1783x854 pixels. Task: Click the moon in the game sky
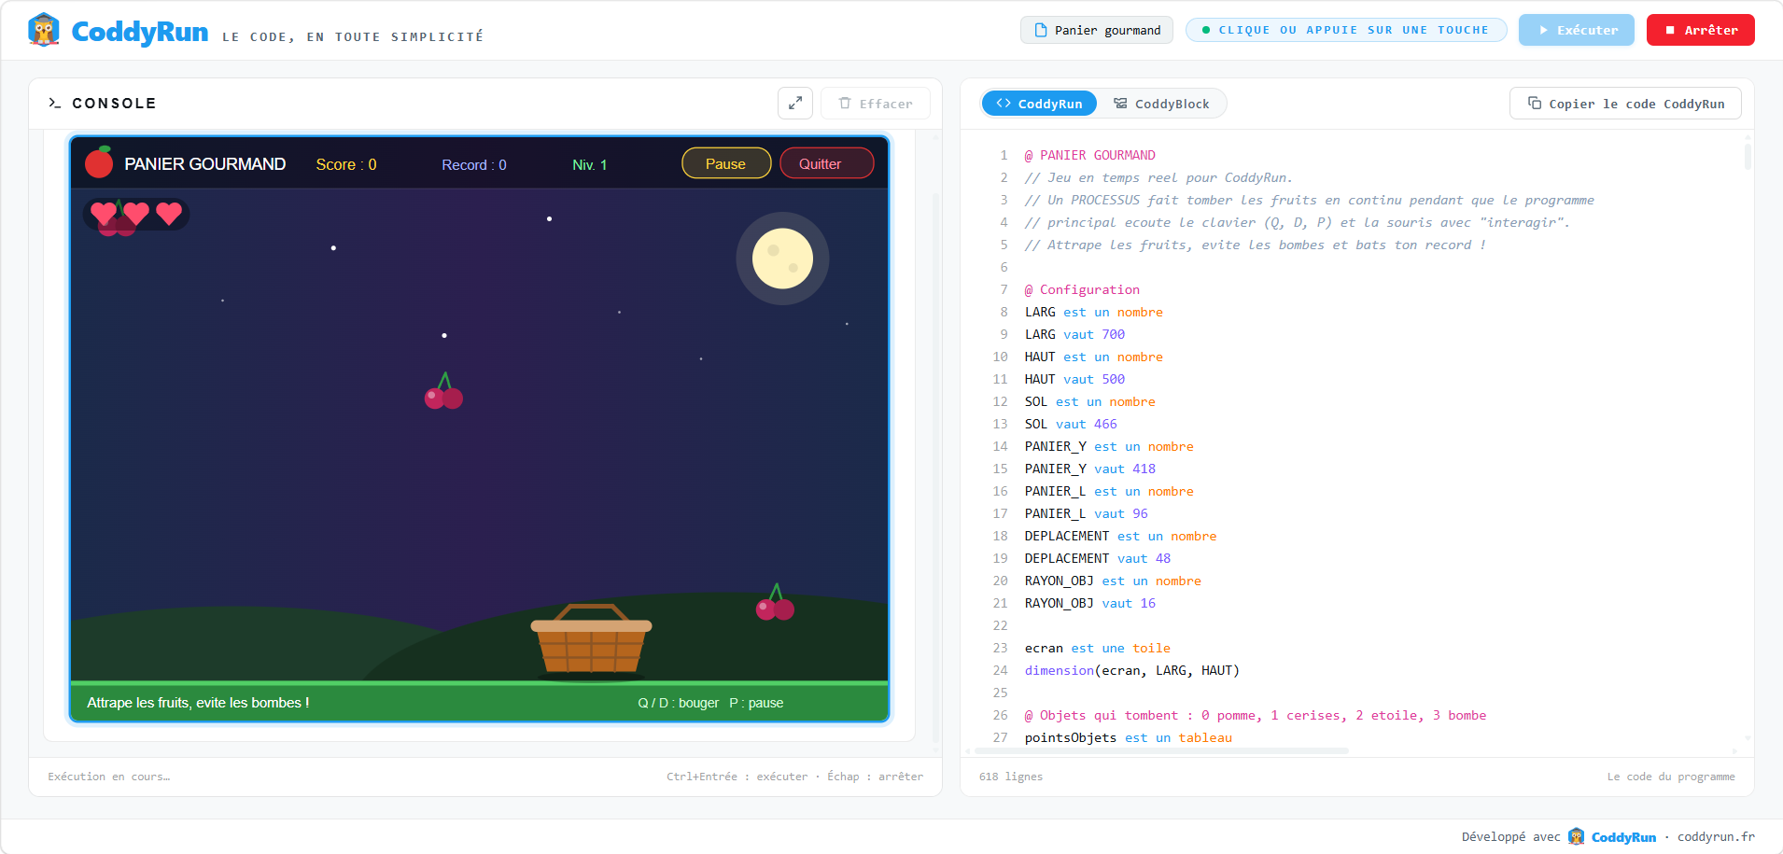click(782, 259)
